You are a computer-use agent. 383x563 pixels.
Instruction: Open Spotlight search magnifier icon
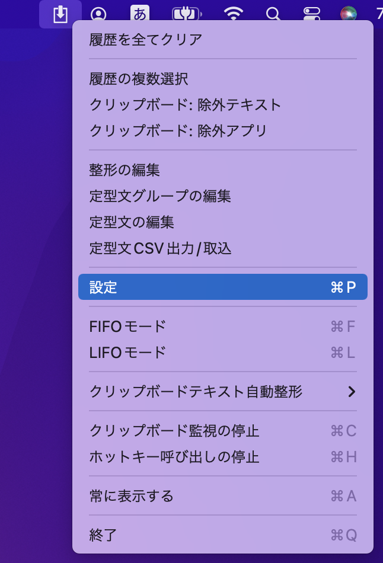(273, 14)
